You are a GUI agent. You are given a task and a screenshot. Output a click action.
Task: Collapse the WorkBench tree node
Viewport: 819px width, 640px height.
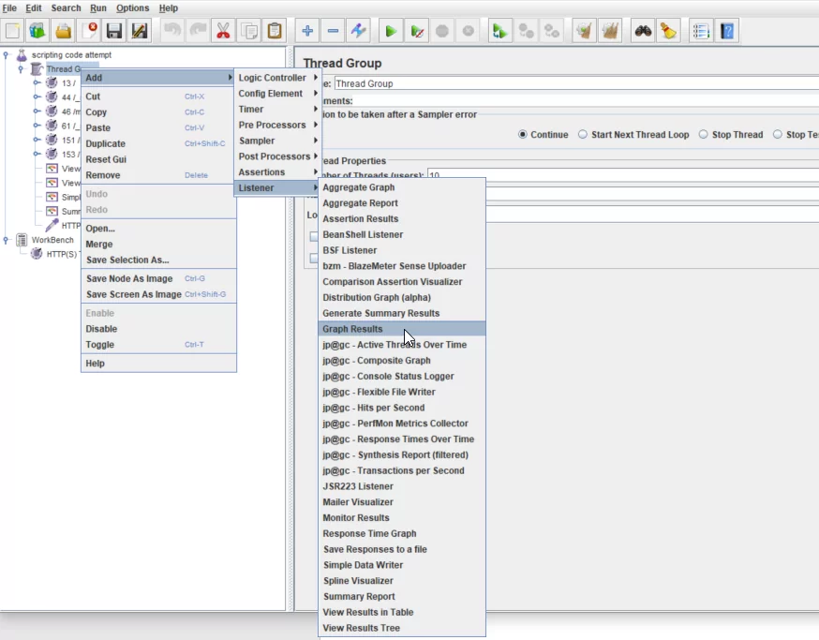(6, 240)
